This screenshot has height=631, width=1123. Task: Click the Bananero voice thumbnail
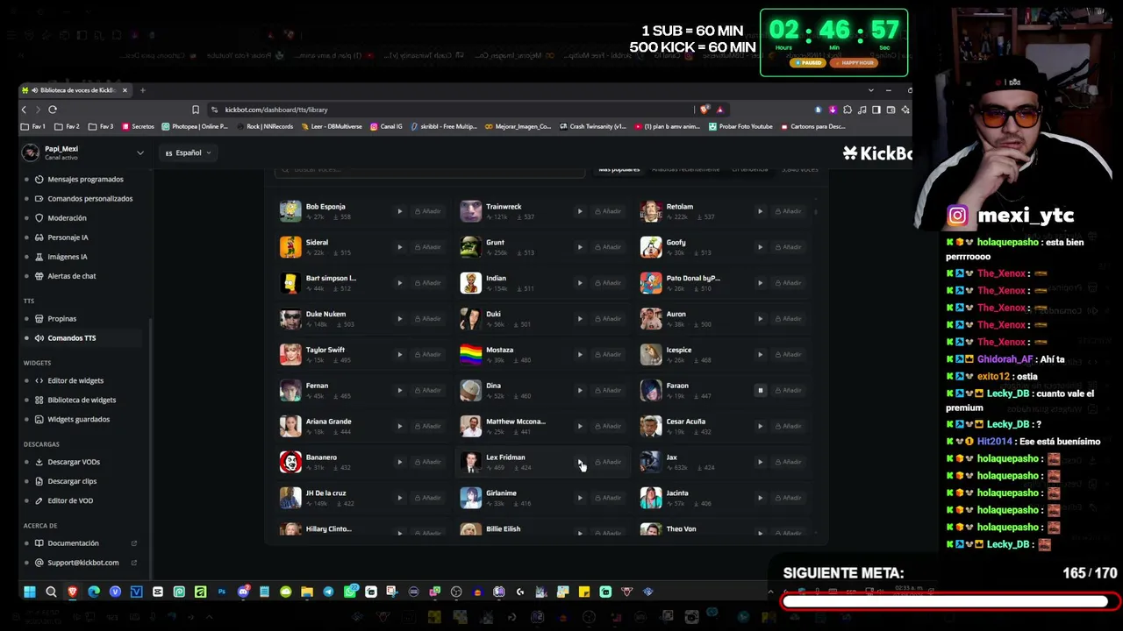(290, 462)
